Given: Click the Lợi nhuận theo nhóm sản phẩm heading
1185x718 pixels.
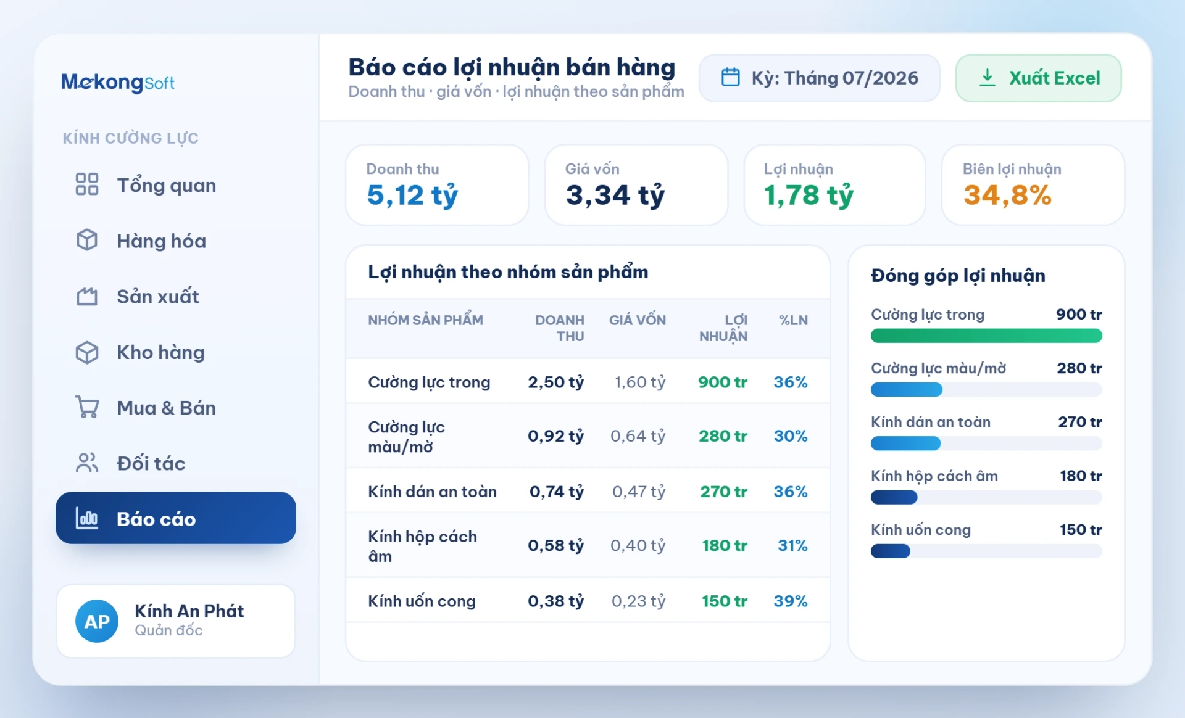Looking at the screenshot, I should pyautogui.click(x=508, y=272).
